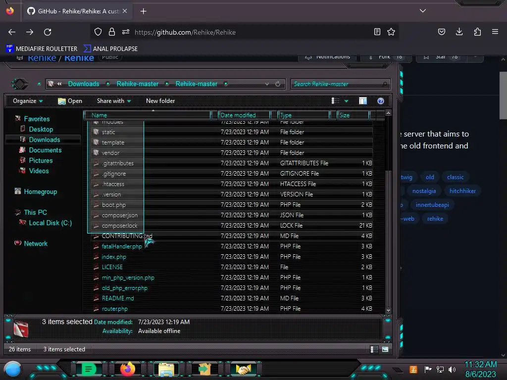
Task: Open Firefox from the taskbar
Action: coord(127,369)
